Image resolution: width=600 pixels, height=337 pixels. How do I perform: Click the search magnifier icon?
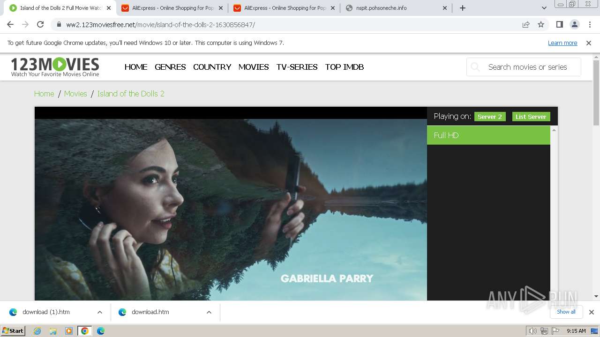click(475, 67)
